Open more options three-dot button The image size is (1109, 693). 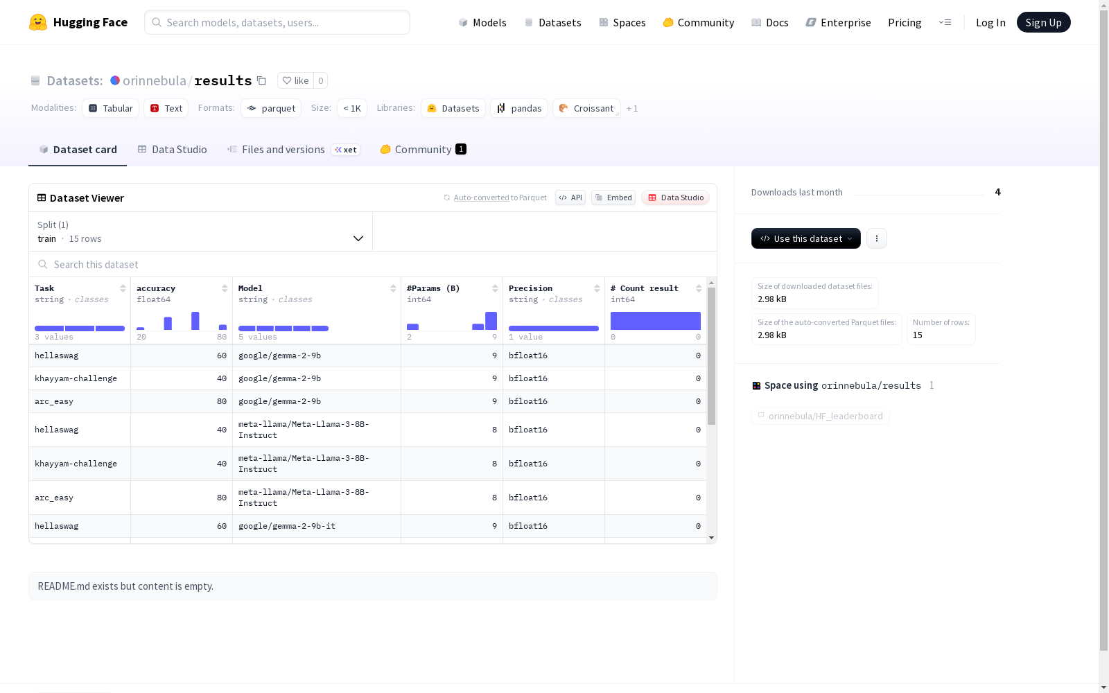(877, 238)
